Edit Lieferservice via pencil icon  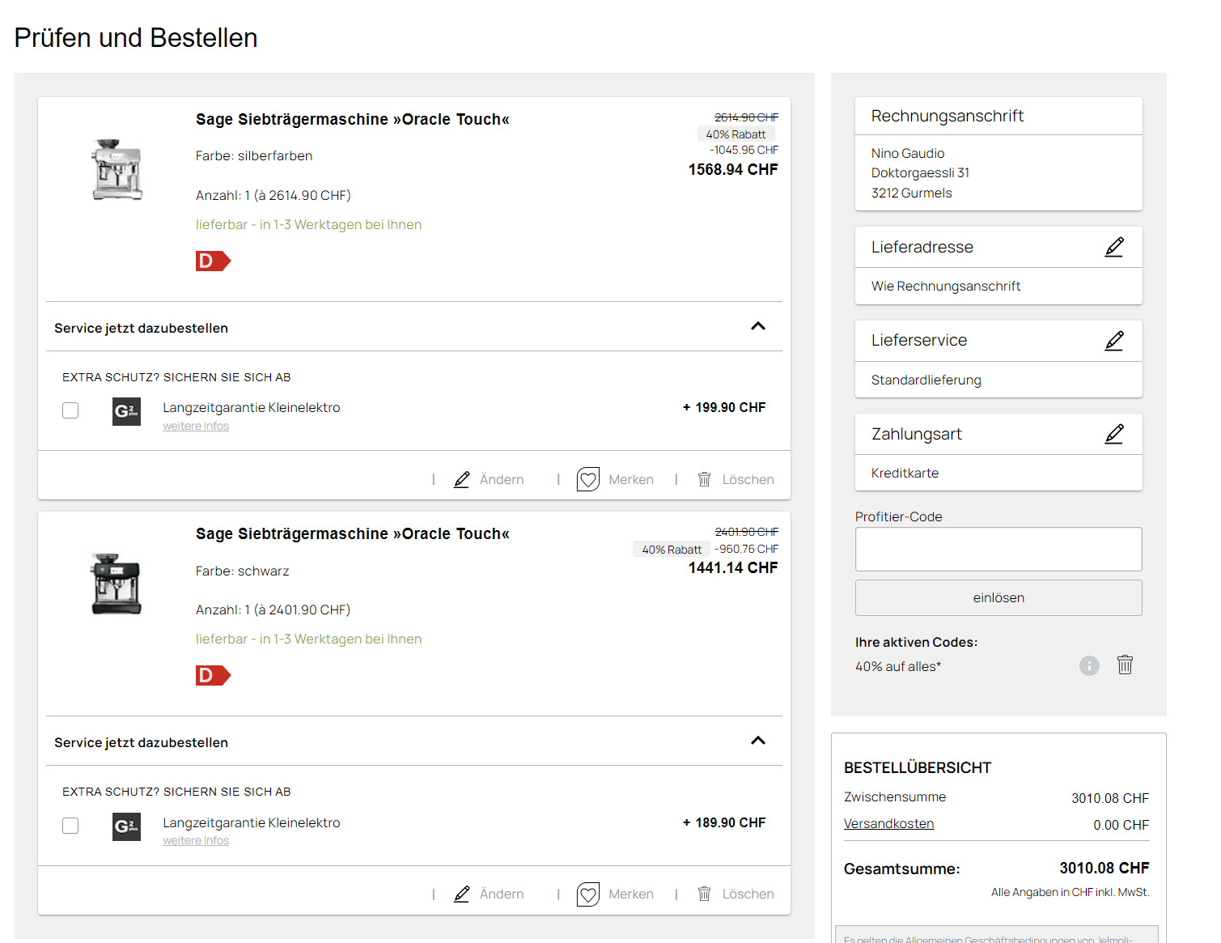1113,341
